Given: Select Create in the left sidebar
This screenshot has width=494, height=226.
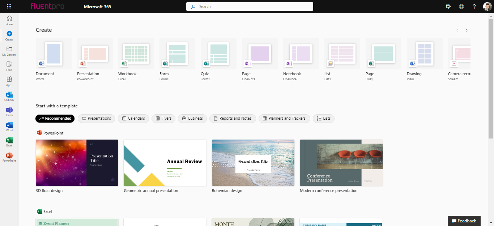Looking at the screenshot, I should click(9, 36).
